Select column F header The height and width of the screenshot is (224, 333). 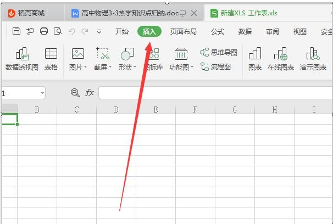point(195,109)
